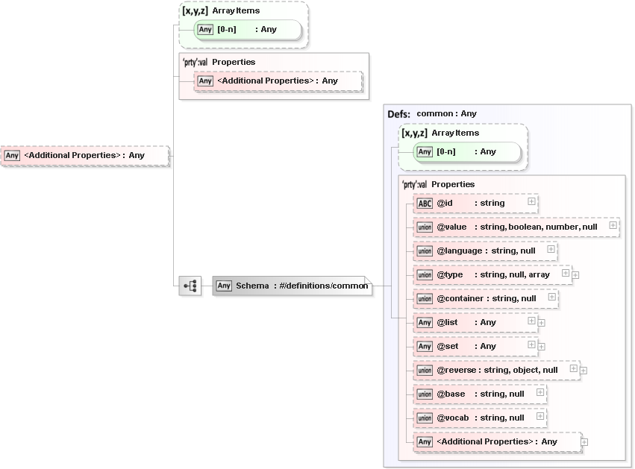Click the Any icon on the [0-n] array item
The image size is (635, 469).
(204, 29)
